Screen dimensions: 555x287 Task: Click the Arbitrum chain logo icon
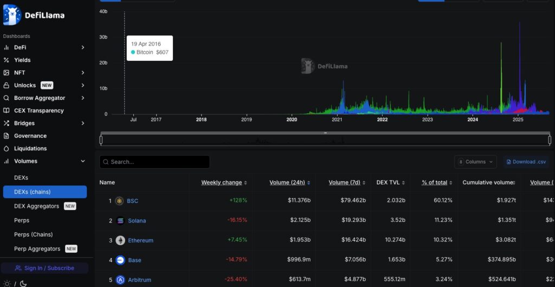click(x=121, y=280)
